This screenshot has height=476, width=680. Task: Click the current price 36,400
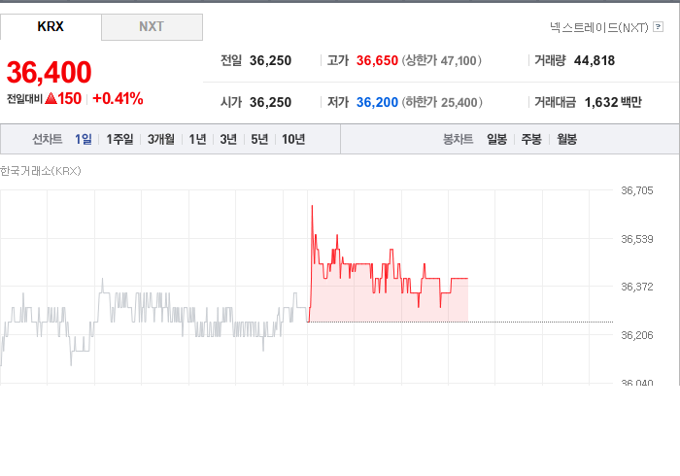49,72
